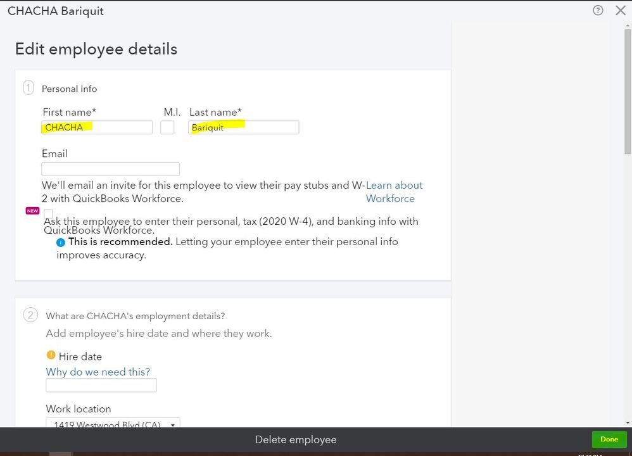Click the Last name field with Bariquit
The width and height of the screenshot is (632, 456).
243,127
